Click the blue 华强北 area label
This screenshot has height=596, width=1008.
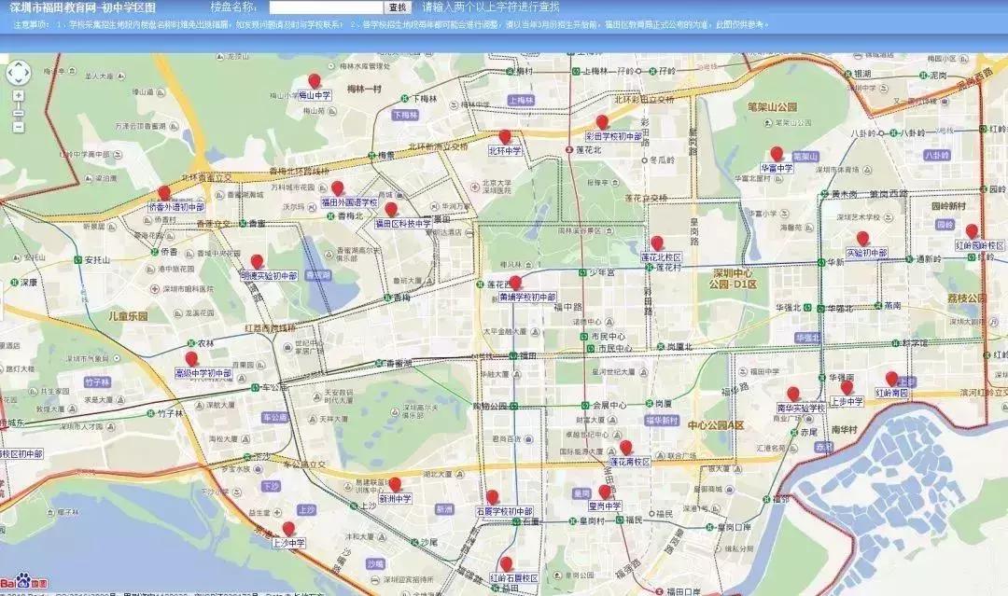pyautogui.click(x=807, y=338)
